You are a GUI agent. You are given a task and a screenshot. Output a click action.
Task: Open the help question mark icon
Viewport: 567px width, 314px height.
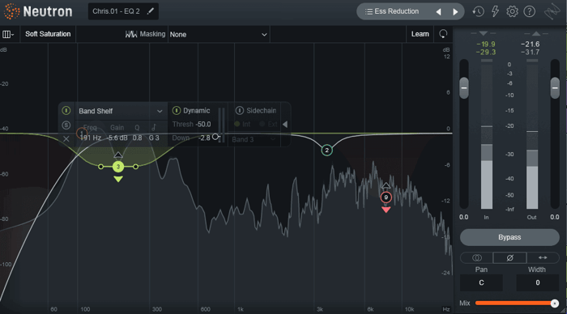point(530,11)
